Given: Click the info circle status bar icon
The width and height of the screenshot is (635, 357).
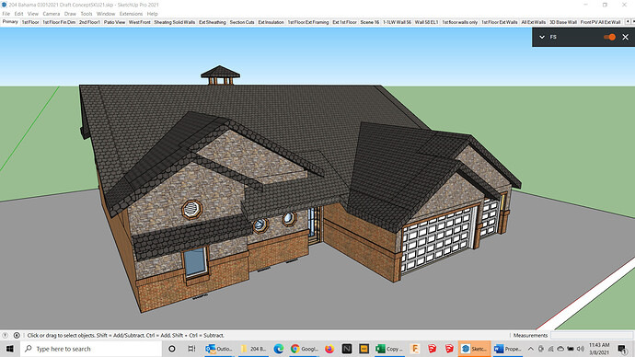Looking at the screenshot, I should 17,335.
